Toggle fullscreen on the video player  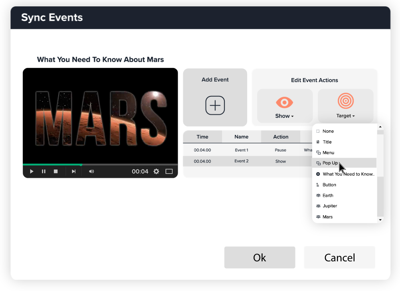pyautogui.click(x=169, y=171)
